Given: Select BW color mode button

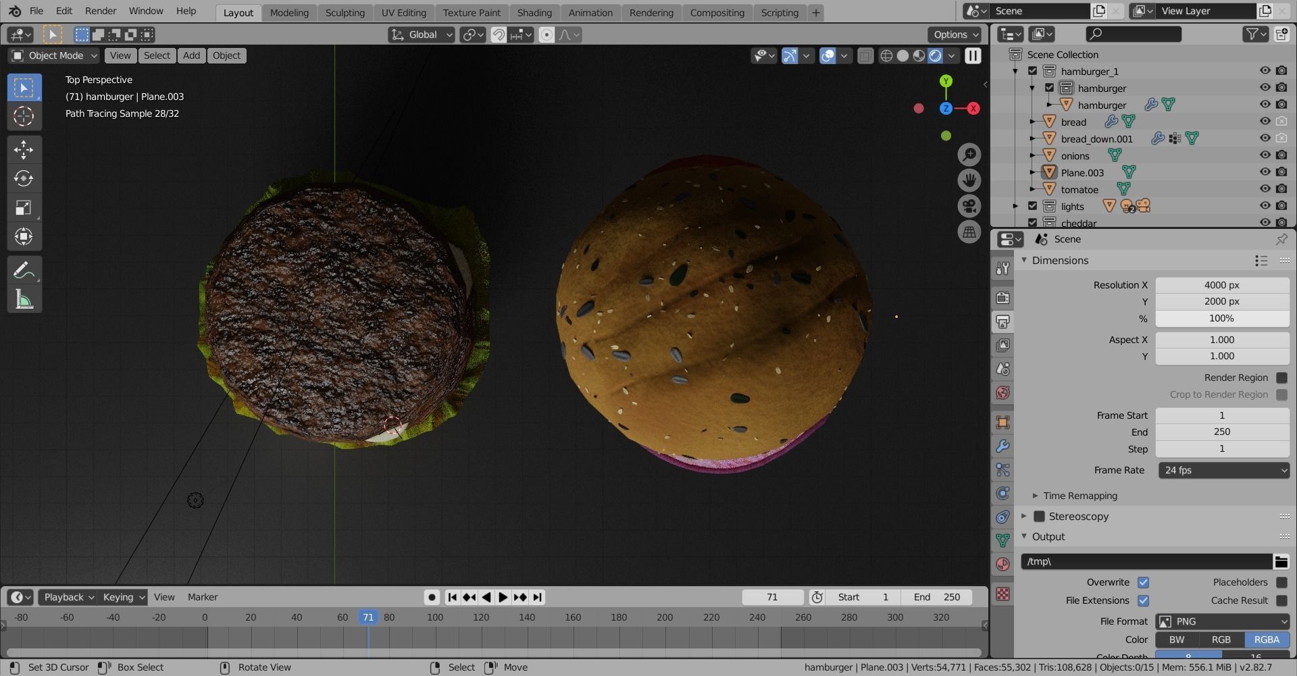Looking at the screenshot, I should pyautogui.click(x=1177, y=640).
